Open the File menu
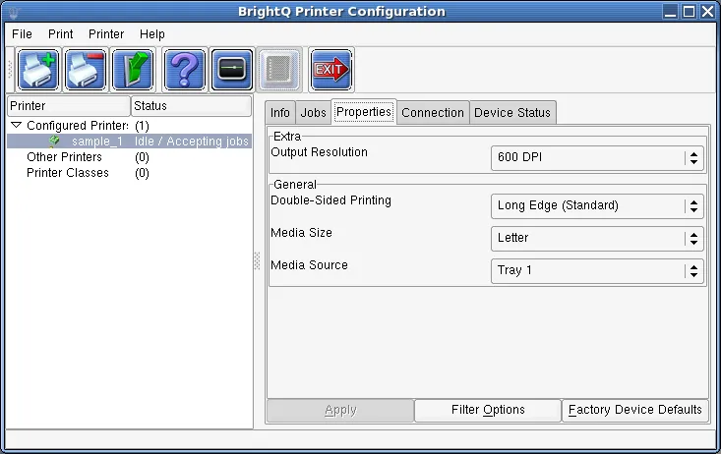The image size is (721, 454). 22,34
